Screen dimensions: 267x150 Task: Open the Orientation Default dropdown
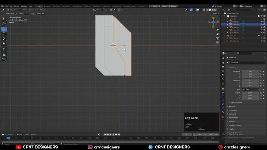22,14
